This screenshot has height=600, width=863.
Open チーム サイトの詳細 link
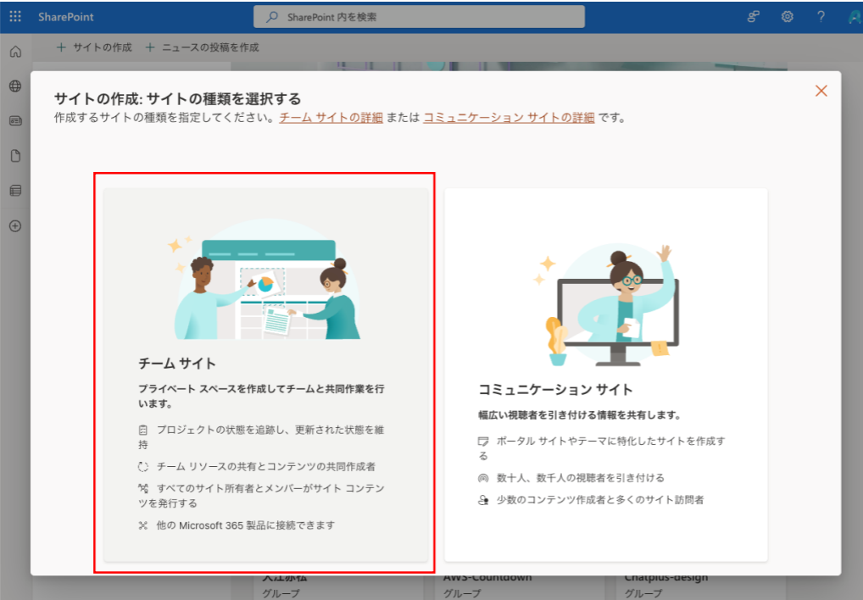[x=331, y=117]
